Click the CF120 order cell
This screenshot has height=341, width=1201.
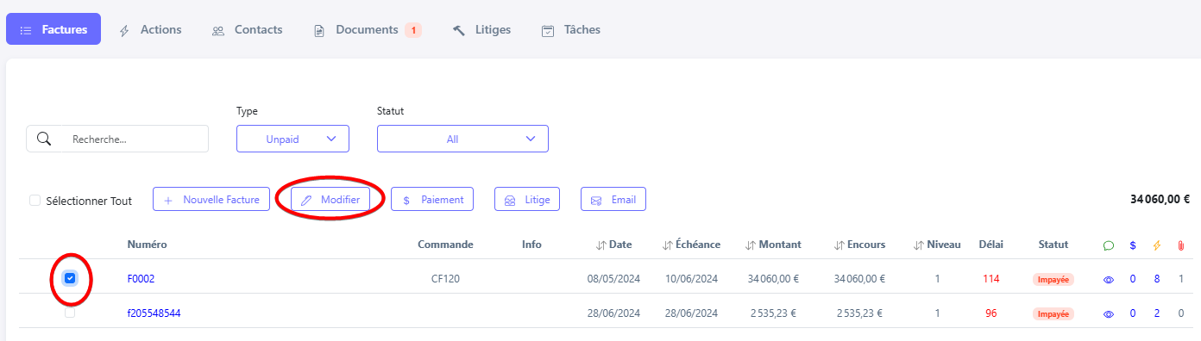pyautogui.click(x=445, y=279)
